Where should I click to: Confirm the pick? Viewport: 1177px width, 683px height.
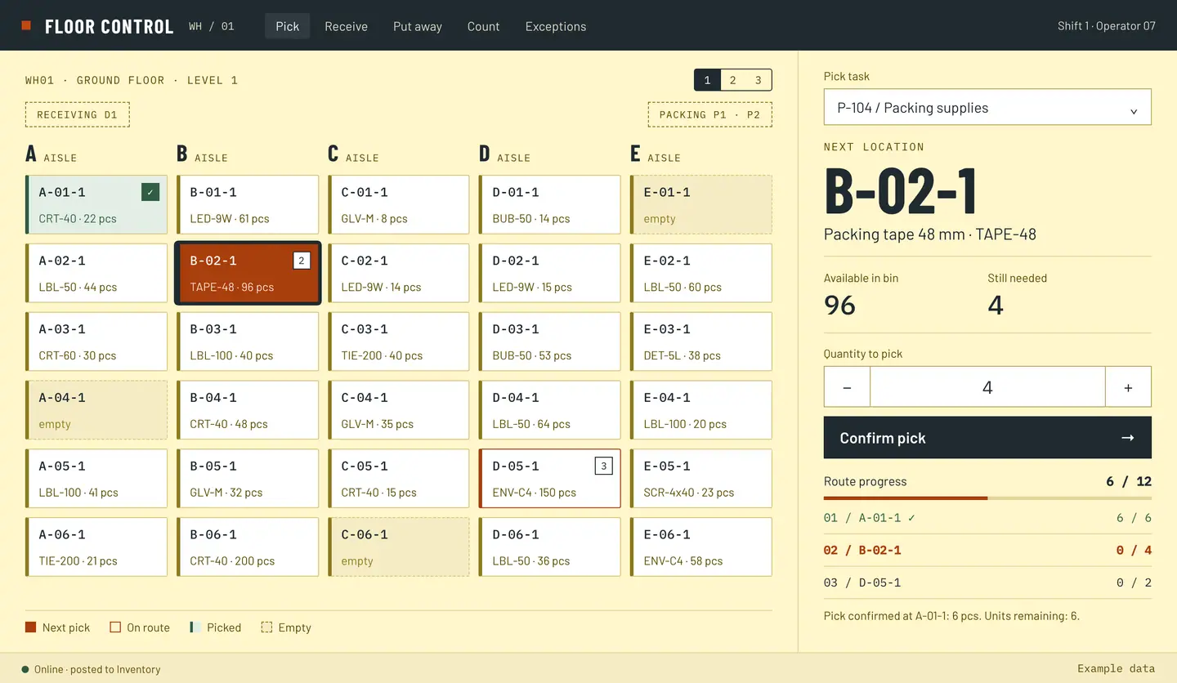point(987,438)
